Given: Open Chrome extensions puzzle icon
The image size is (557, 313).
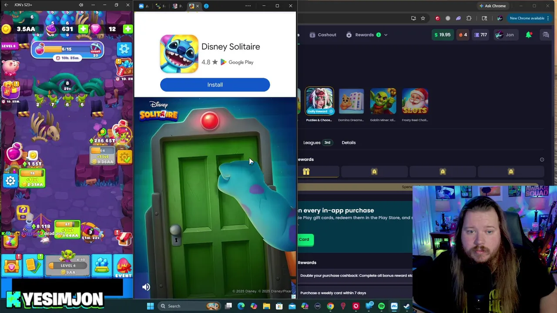Looking at the screenshot, I should (x=469, y=18).
